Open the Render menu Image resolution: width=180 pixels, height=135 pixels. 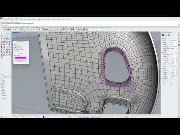[54, 20]
